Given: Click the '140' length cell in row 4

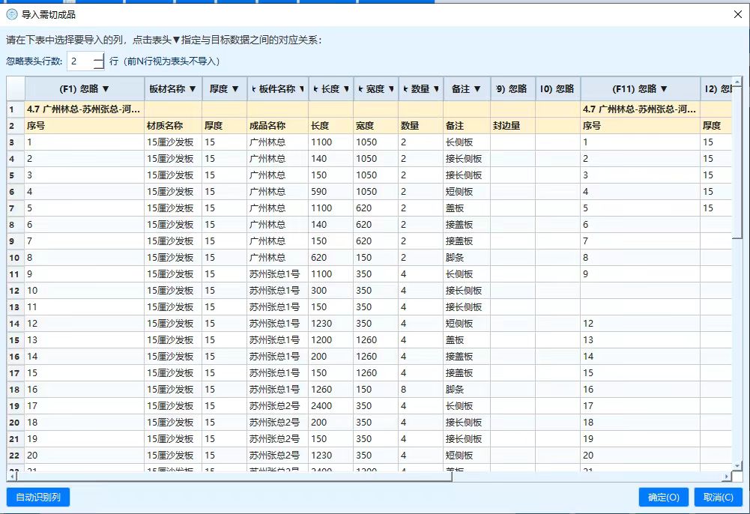Looking at the screenshot, I should [331, 159].
